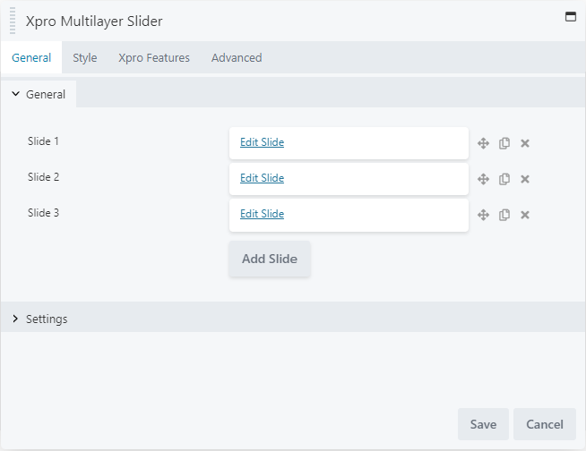
Task: Duplicate Slide 2 using the copy icon
Action: (504, 179)
